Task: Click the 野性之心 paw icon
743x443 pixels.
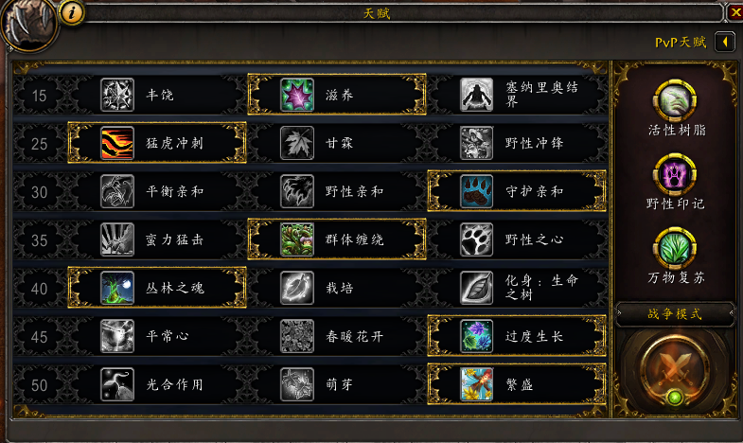Action: click(476, 239)
